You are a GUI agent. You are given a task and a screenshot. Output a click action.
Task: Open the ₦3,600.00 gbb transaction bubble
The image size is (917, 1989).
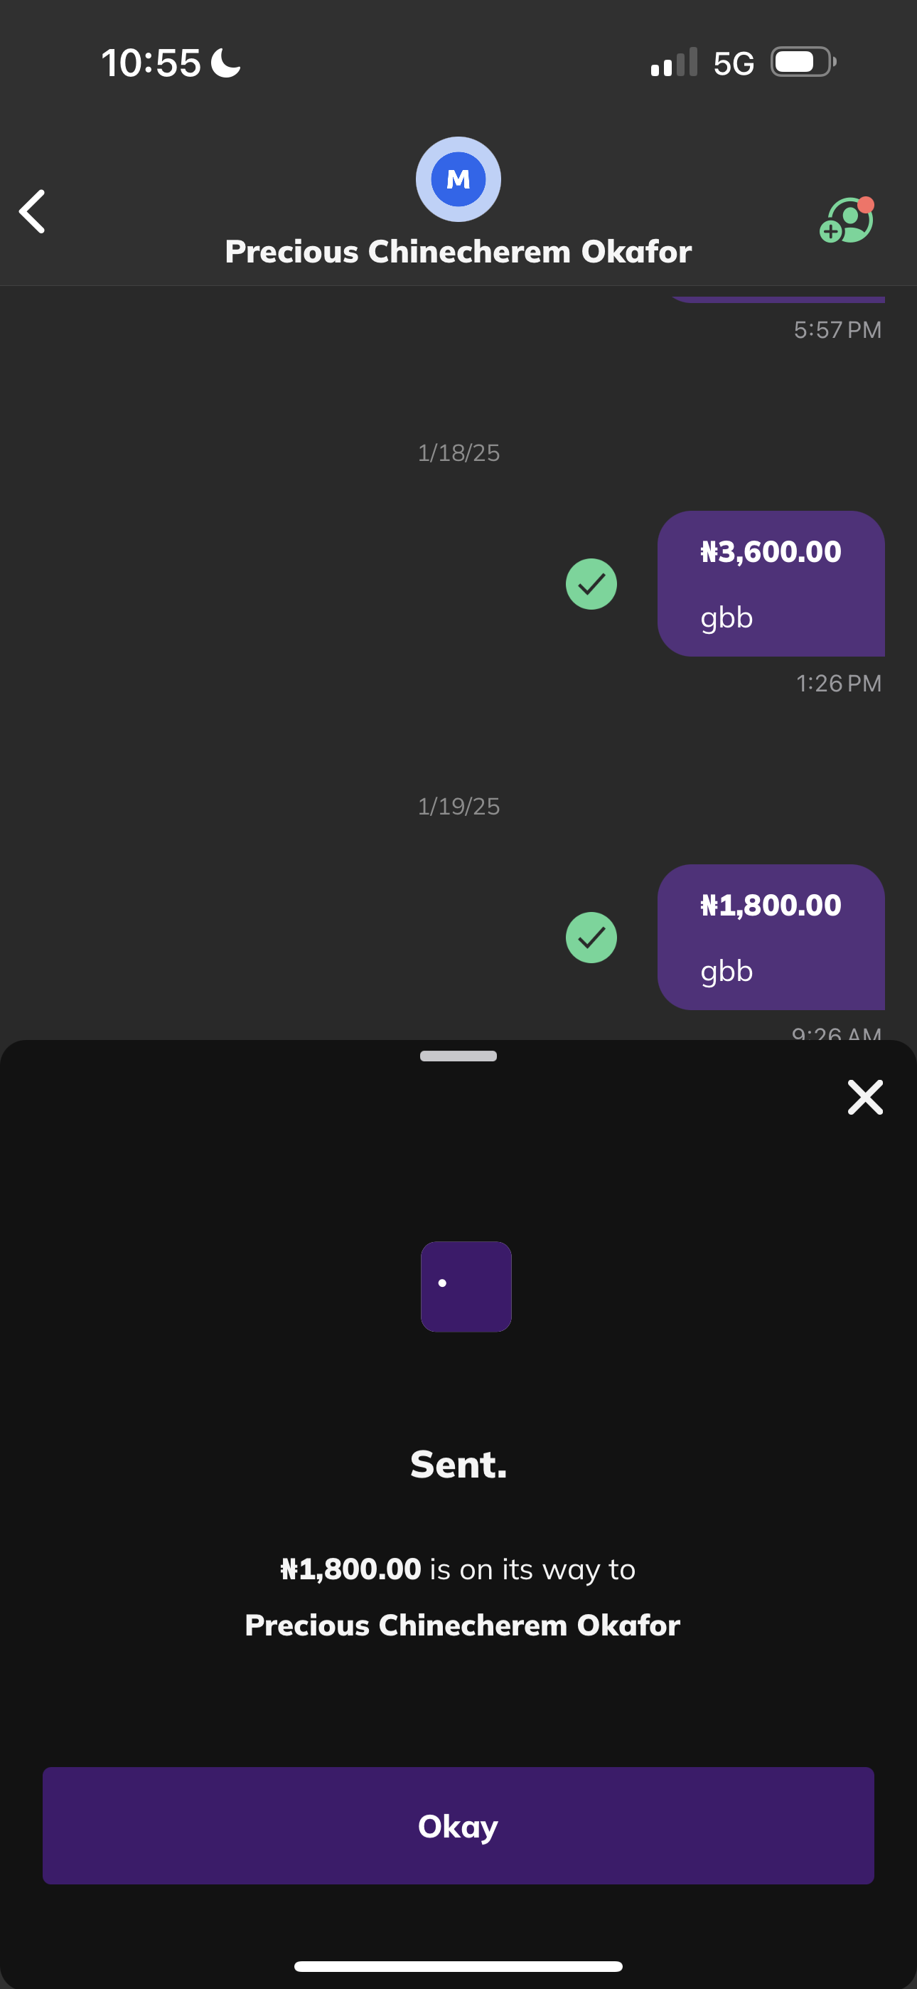[771, 584]
